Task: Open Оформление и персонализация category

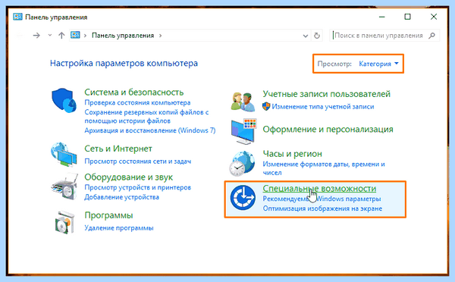Action: click(328, 130)
